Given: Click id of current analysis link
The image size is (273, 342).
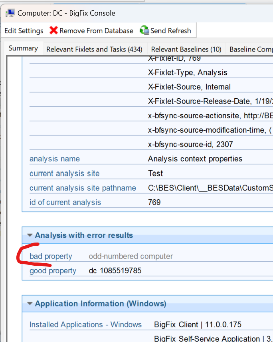Looking at the screenshot, I should coord(65,202).
